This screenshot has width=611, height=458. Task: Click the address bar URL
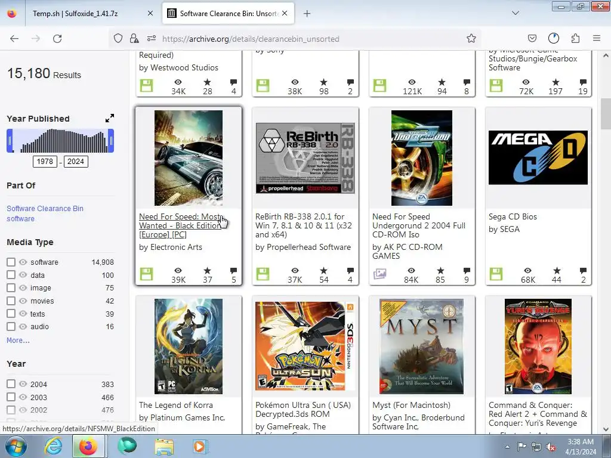[251, 39]
